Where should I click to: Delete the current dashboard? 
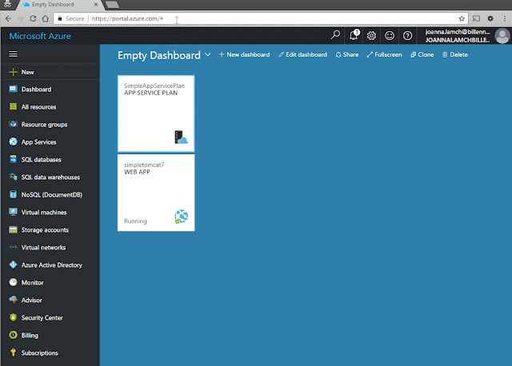click(x=455, y=54)
